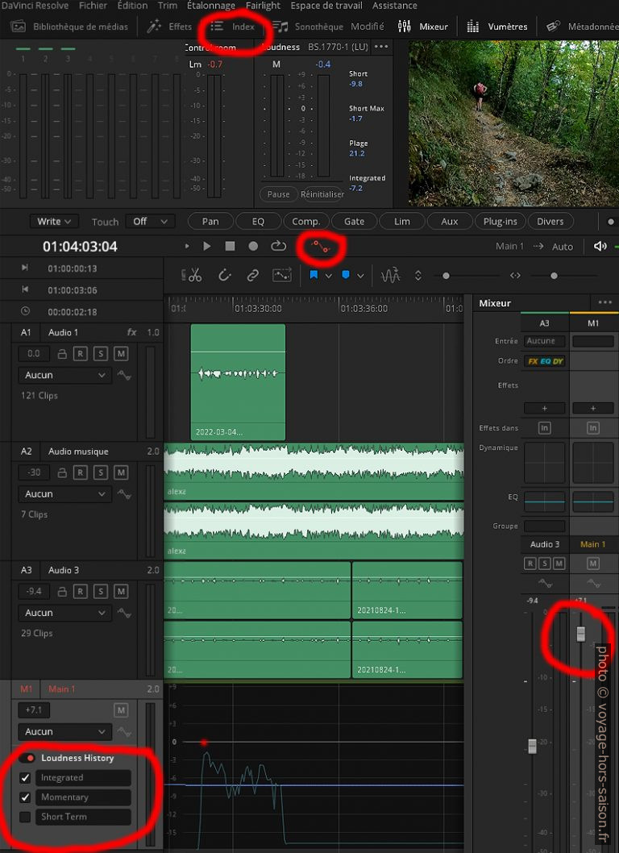Check the Short Term loudness checkbox
The height and width of the screenshot is (853, 619).
(x=25, y=817)
